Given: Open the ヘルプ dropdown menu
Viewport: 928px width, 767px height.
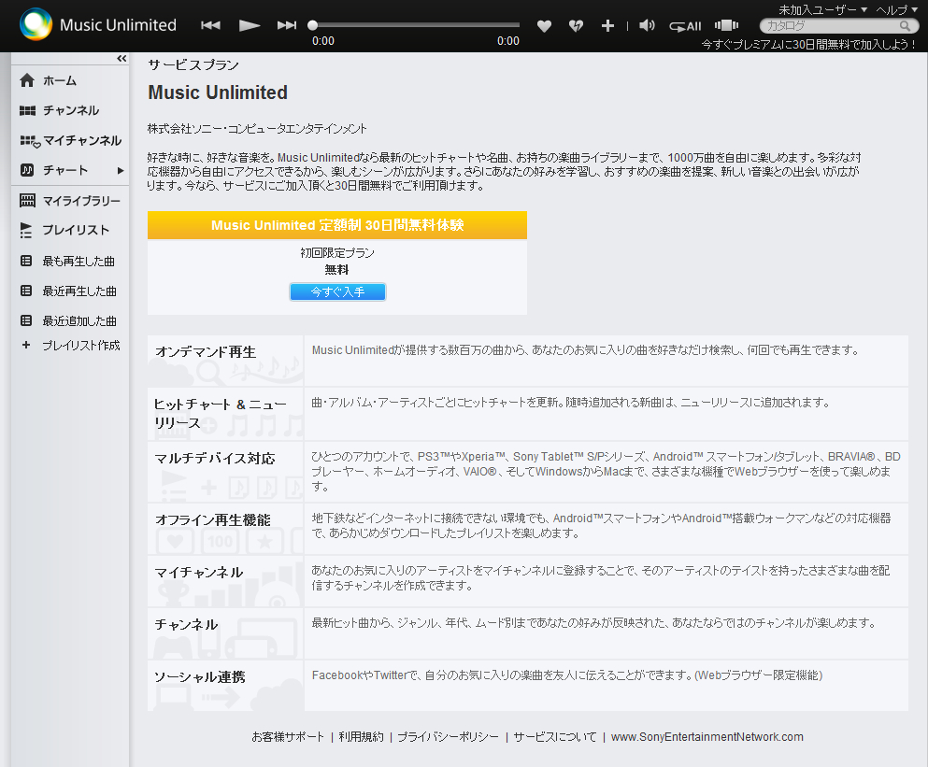Looking at the screenshot, I should coord(896,9).
